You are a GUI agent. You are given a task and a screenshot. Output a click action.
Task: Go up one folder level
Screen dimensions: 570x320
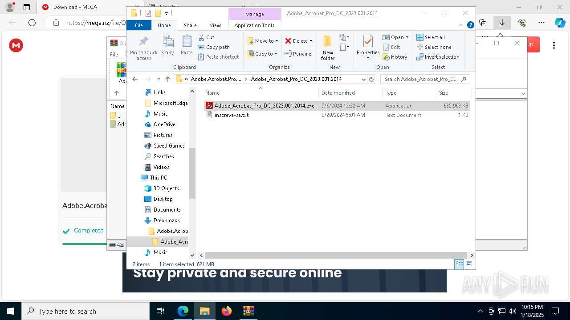click(x=168, y=79)
